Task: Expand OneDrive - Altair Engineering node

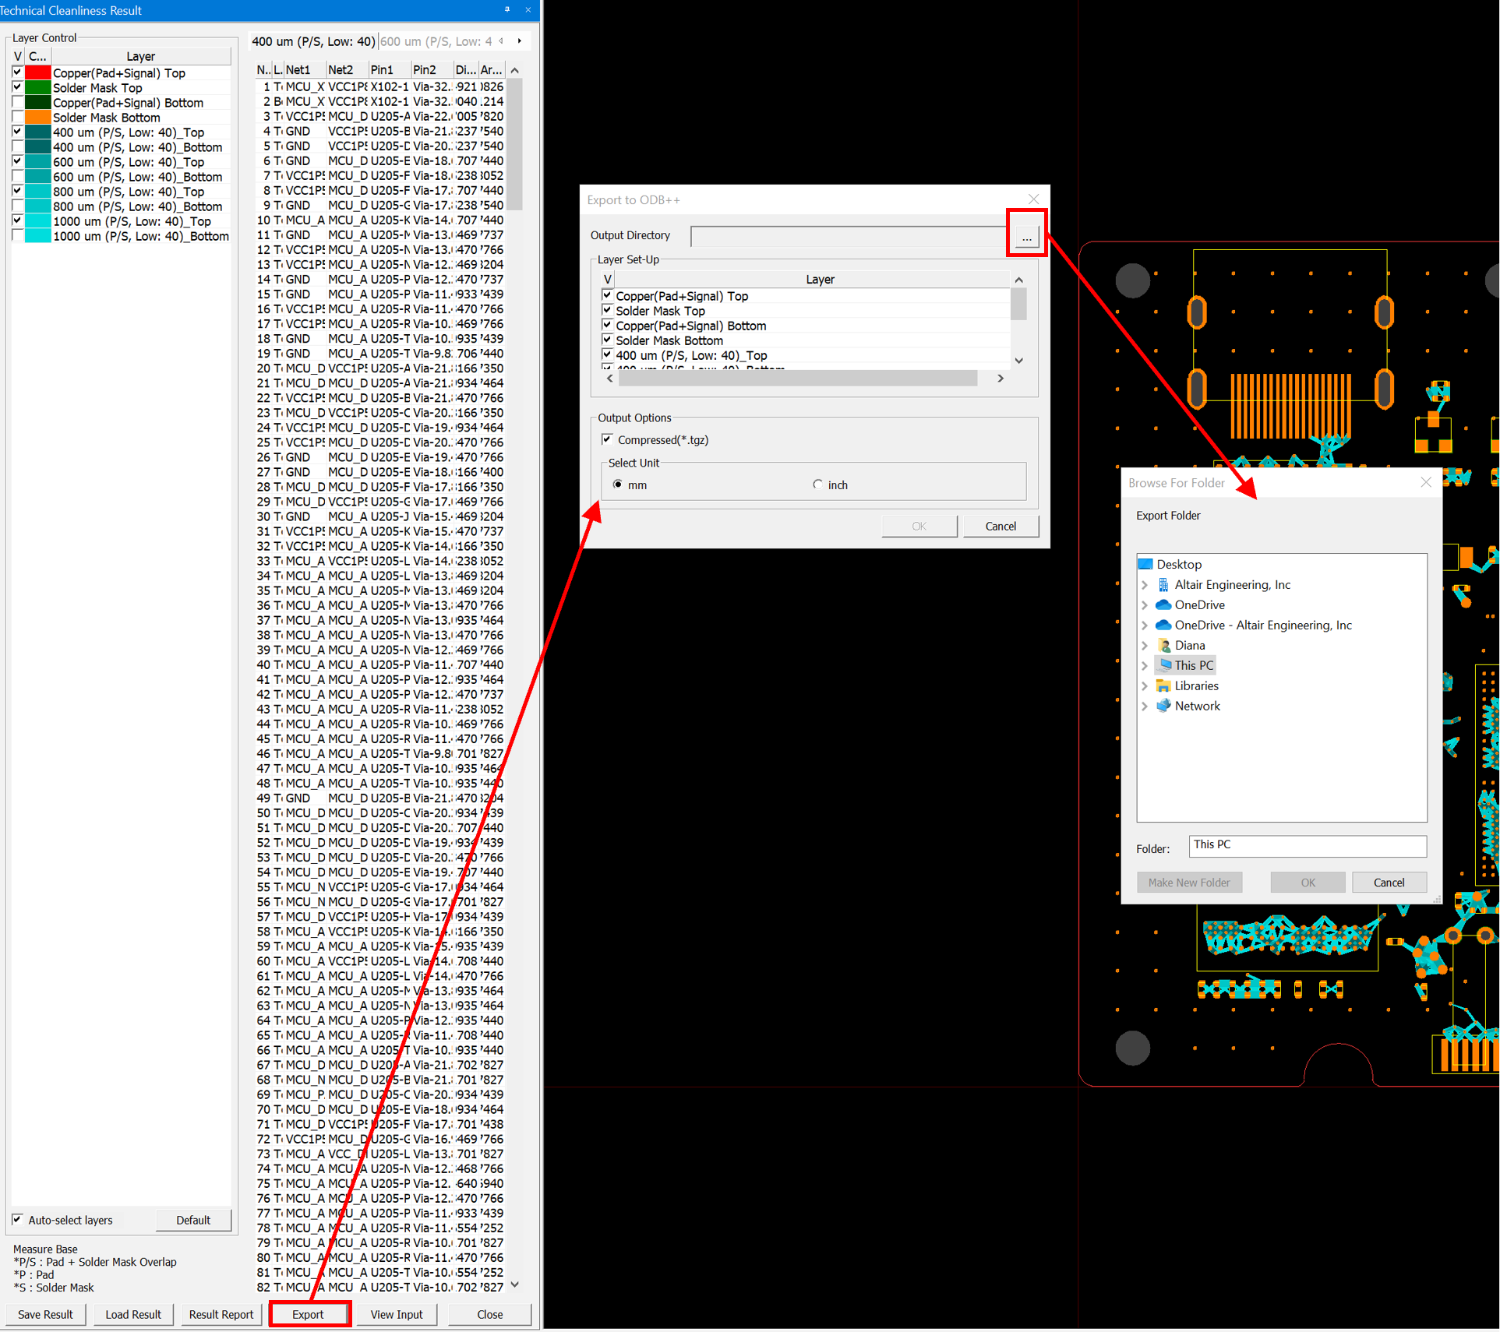Action: [x=1145, y=625]
